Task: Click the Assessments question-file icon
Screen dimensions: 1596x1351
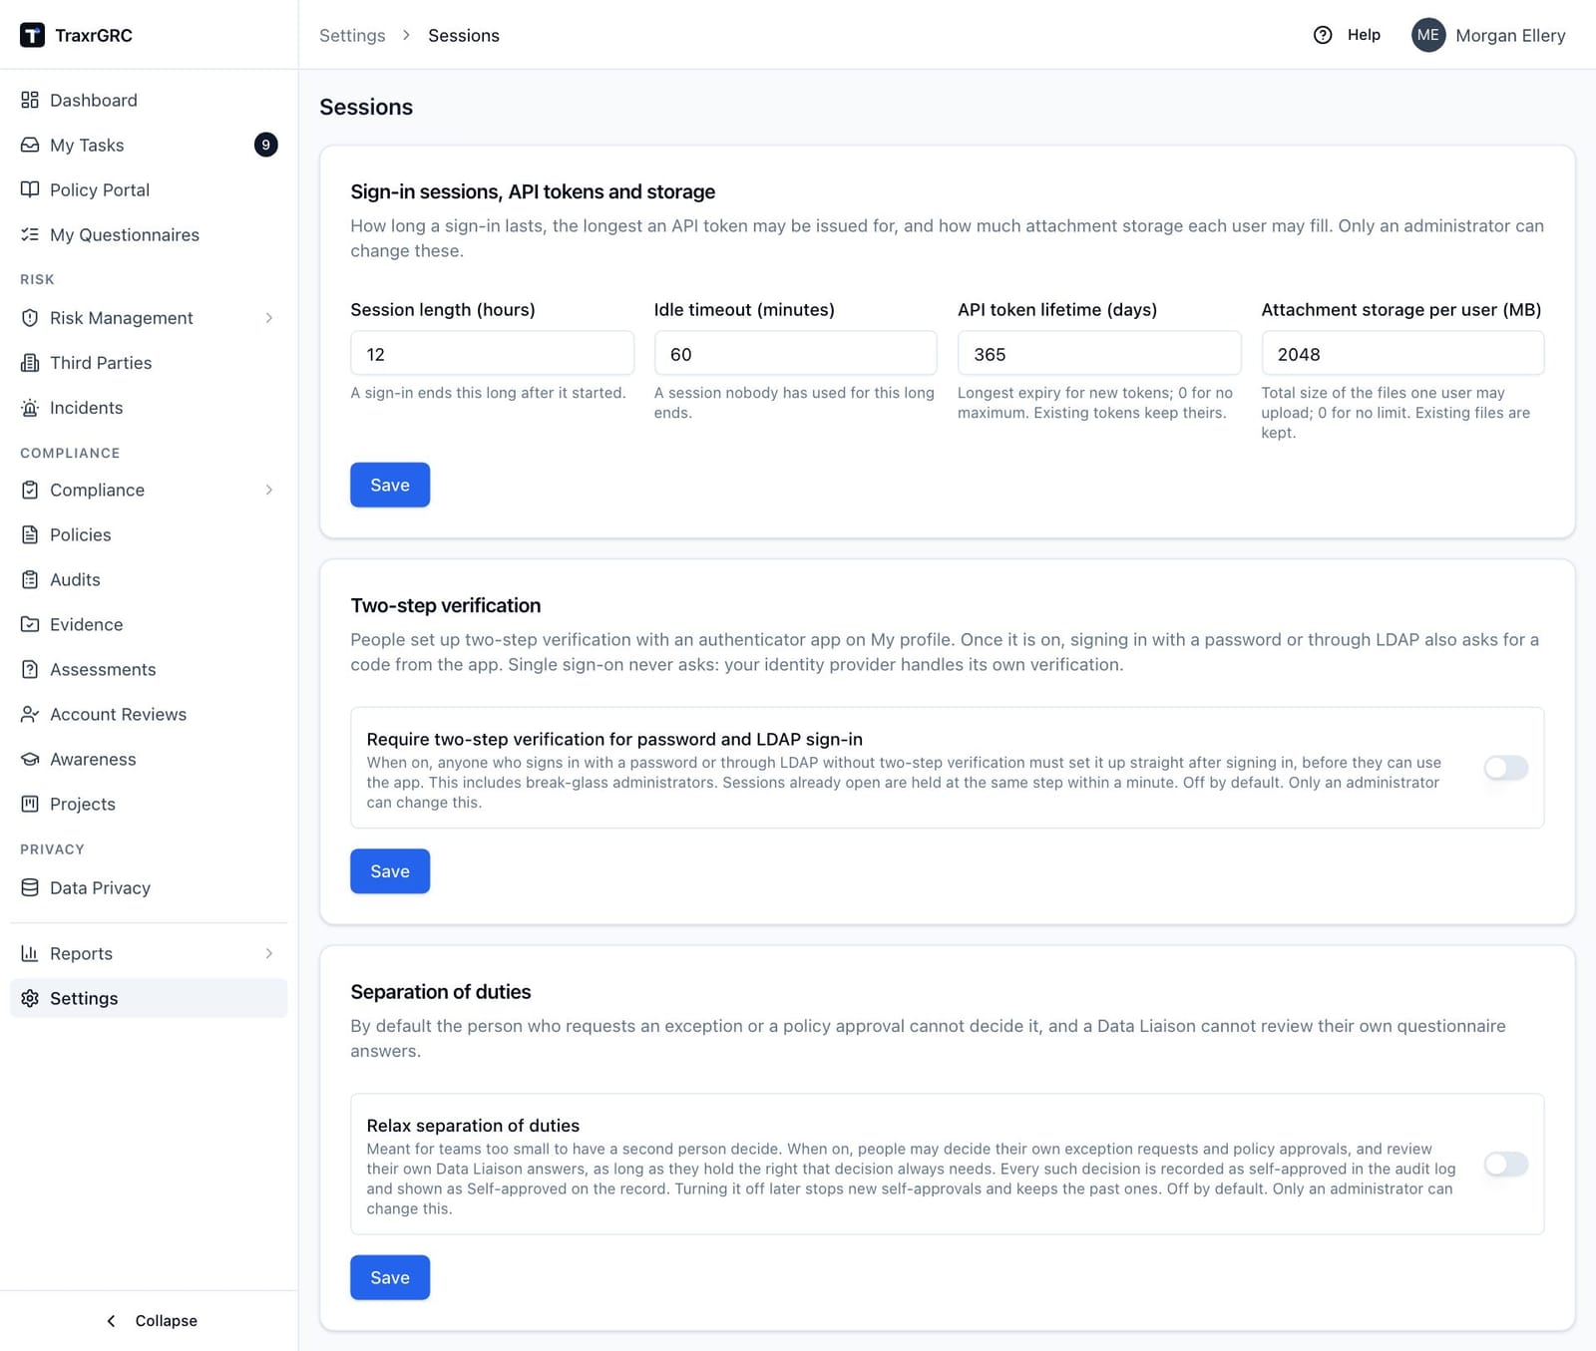Action: (30, 669)
